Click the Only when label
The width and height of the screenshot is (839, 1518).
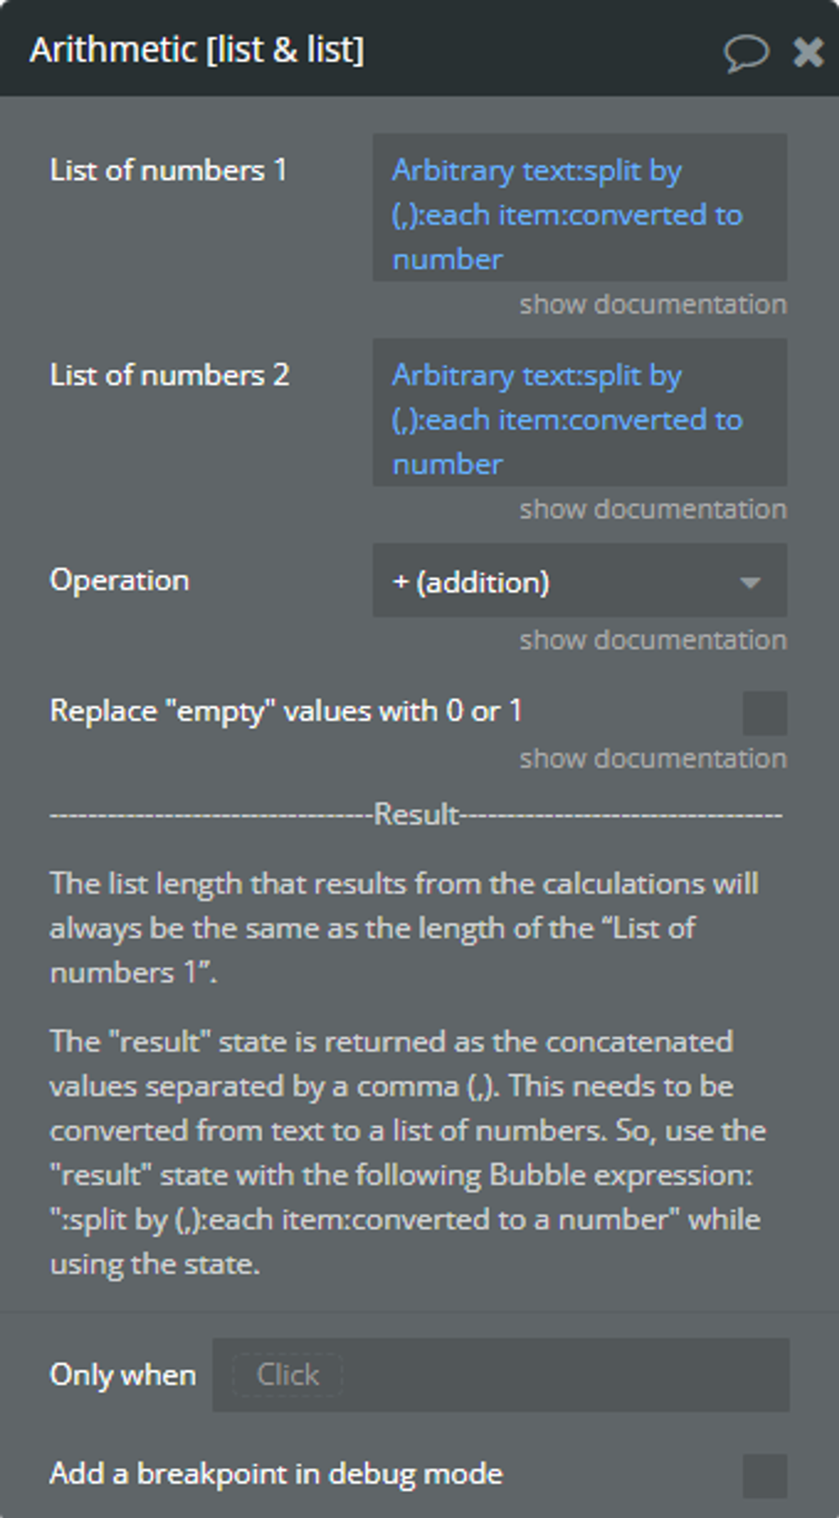(123, 1375)
